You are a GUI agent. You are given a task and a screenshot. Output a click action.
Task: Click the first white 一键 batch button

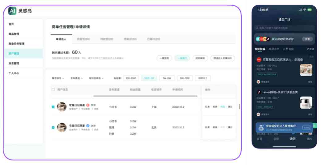coord(164,58)
